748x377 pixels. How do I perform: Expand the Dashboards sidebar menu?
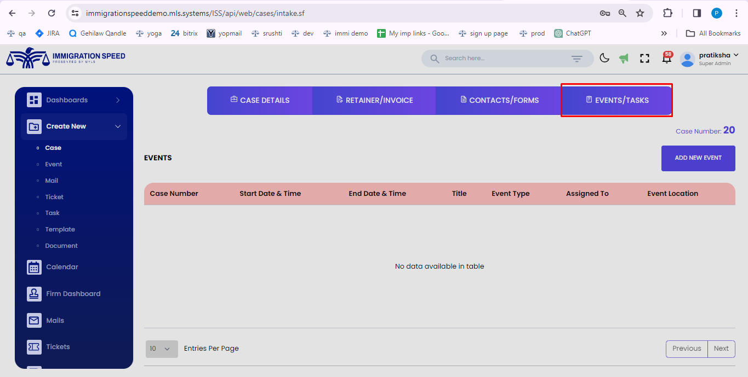tap(68, 100)
